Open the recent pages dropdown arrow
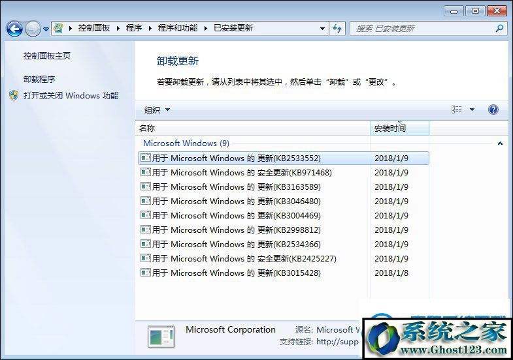The image size is (513, 360). click(x=46, y=29)
